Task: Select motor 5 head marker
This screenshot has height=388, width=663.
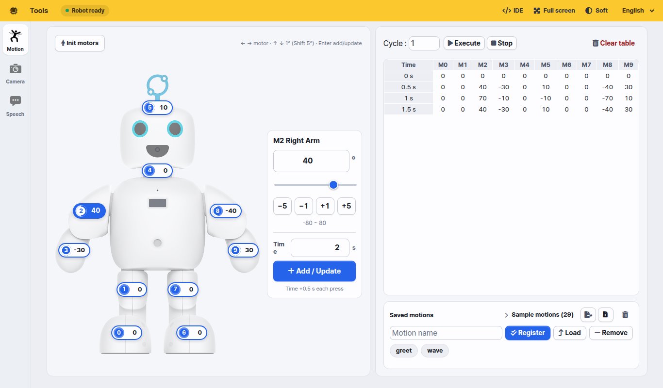Action: click(x=157, y=107)
